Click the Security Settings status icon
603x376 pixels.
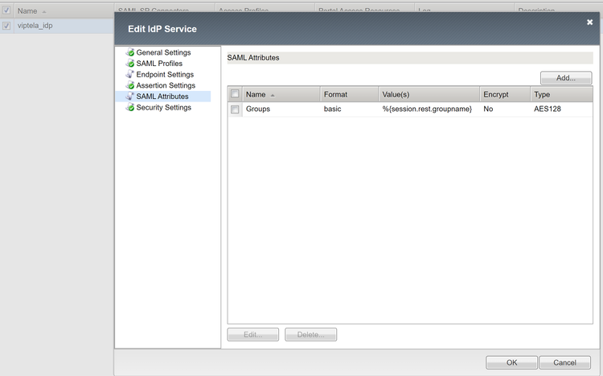[x=129, y=107]
